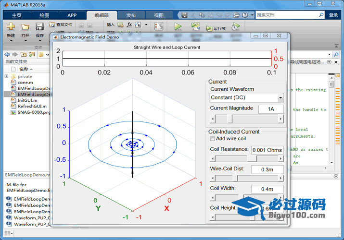Open the Current Waveform dropdown
Image resolution: width=344 pixels, height=240 pixels.
(280, 98)
